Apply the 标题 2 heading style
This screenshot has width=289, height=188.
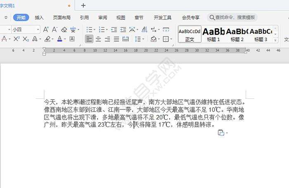237,34
